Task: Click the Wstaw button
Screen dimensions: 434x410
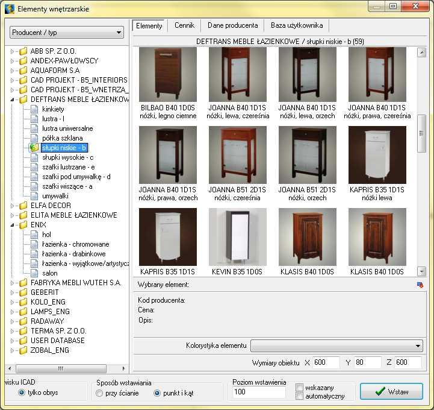Action: (391, 391)
